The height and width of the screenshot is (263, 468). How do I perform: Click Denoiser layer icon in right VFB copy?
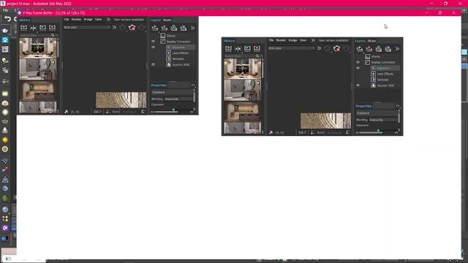374,80
